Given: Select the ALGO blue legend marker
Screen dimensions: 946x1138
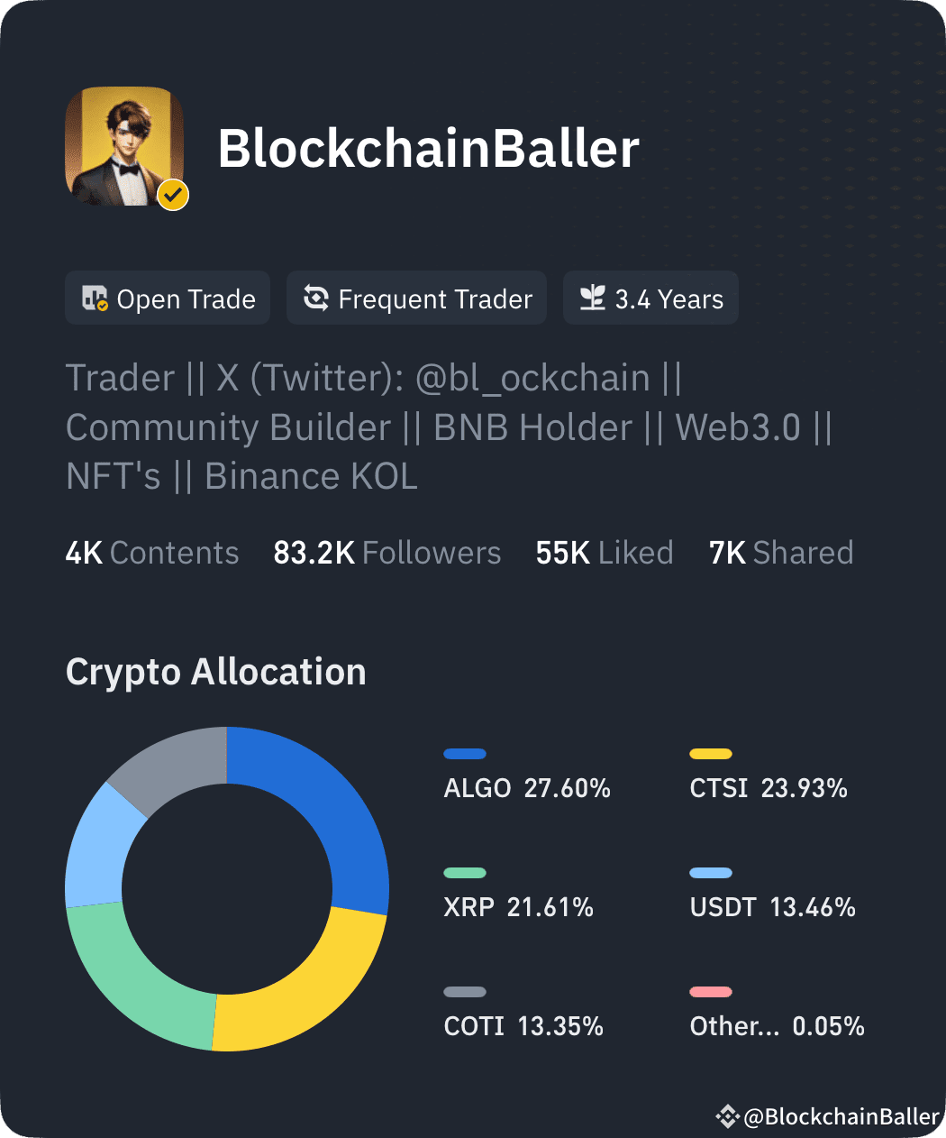Looking at the screenshot, I should [x=464, y=753].
